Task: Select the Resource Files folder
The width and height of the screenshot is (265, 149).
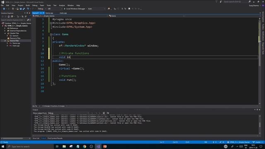Action: tap(15, 38)
